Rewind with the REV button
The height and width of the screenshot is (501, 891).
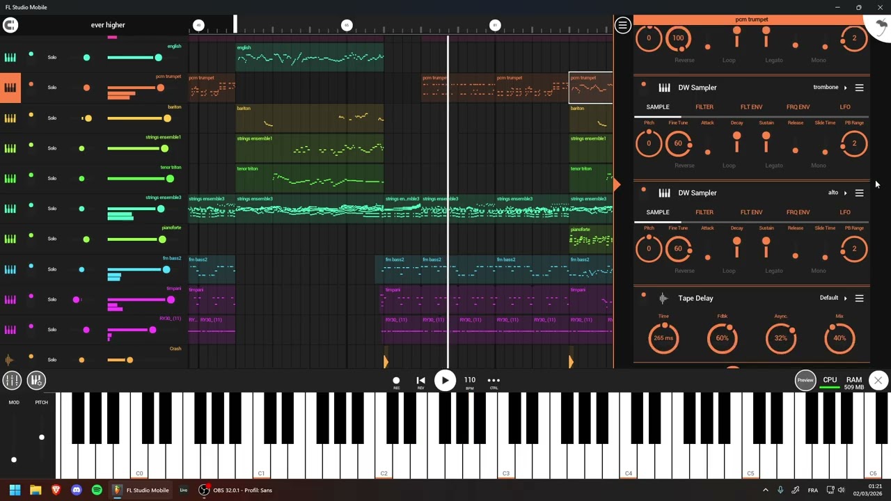420,381
